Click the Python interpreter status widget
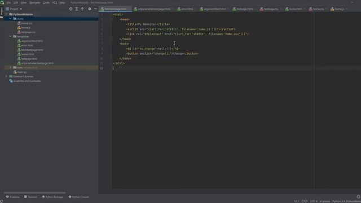Image resolution: width=361 pixels, height=203 pixels. point(346,201)
